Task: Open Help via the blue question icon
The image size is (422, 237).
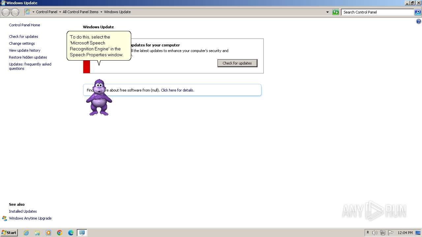Action: coord(418,22)
